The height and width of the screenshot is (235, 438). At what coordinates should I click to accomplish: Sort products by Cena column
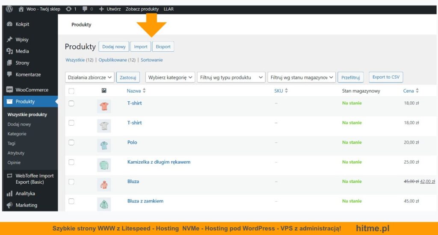[408, 91]
